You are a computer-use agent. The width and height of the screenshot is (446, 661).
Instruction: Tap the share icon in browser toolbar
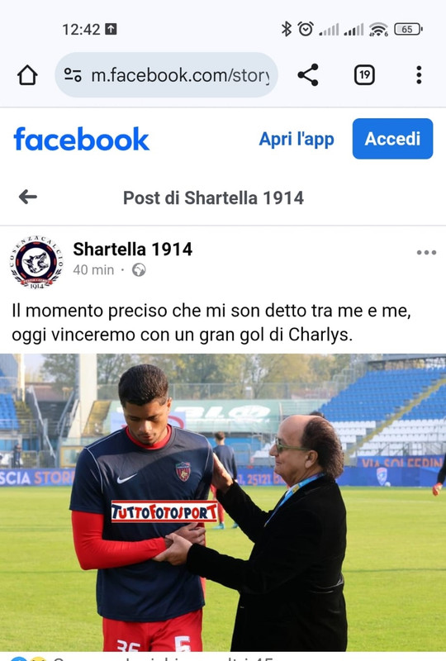[308, 75]
